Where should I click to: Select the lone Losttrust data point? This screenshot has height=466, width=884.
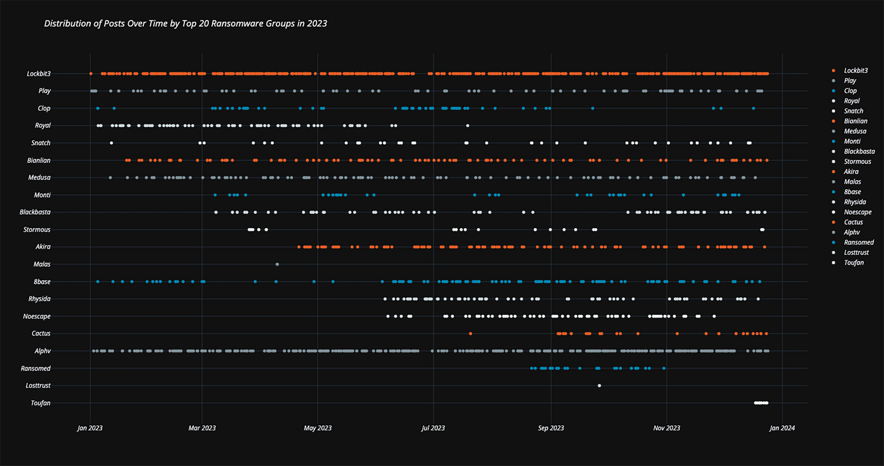[x=599, y=386]
